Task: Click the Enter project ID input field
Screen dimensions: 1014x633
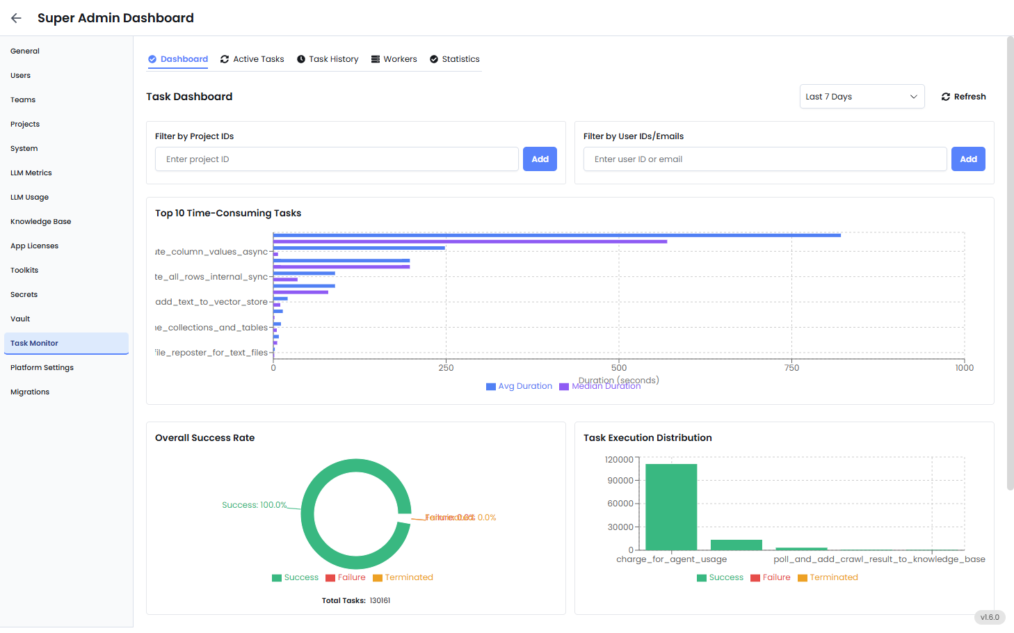Action: [336, 159]
